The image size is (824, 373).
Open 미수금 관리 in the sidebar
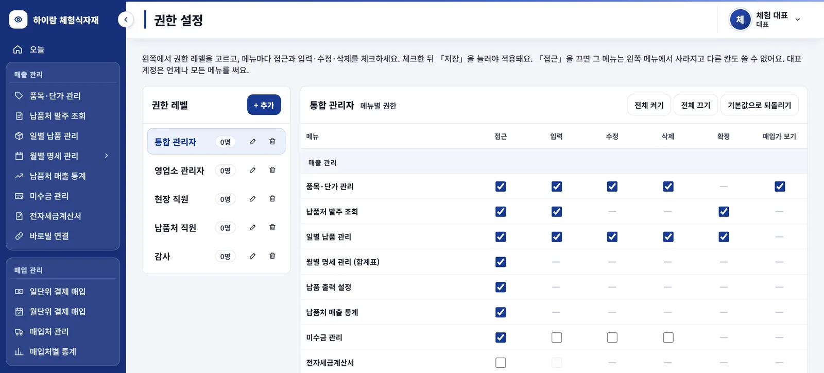point(63,196)
